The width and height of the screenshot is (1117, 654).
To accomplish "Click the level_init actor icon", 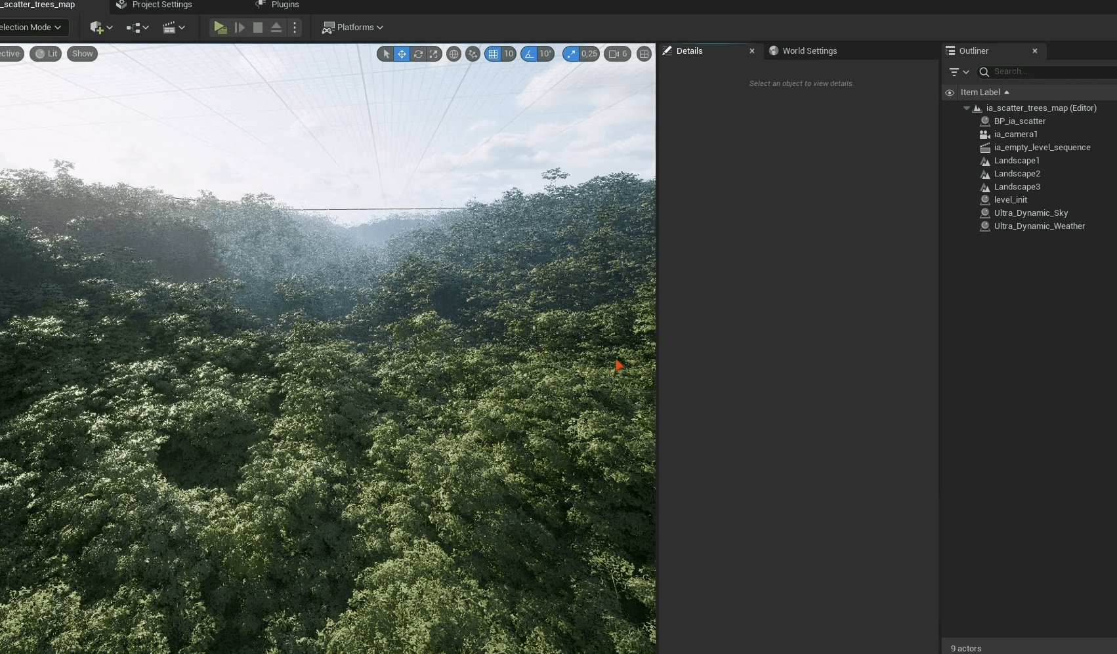I will (984, 200).
